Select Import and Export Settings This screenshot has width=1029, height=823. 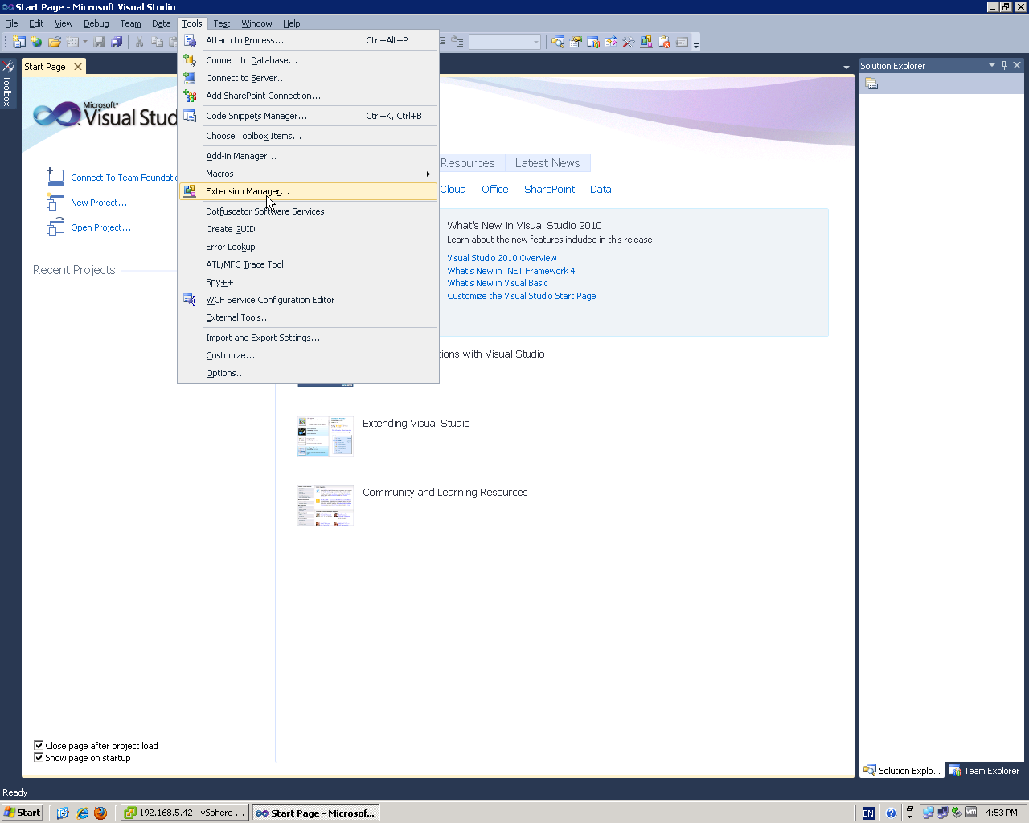coord(309,338)
